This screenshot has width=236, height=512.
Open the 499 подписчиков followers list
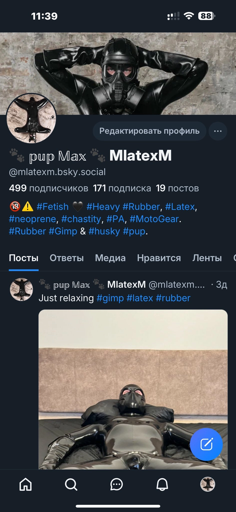49,188
